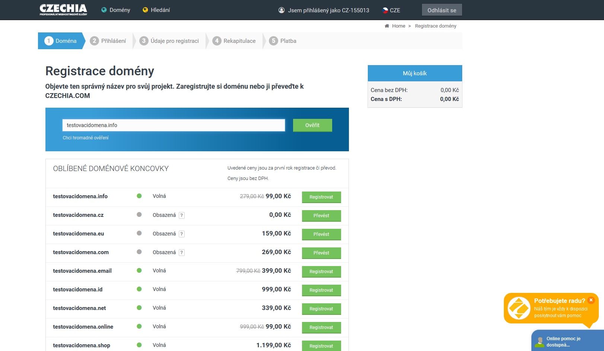
Task: Register the testovacidomena.info domain
Action: pos(321,197)
